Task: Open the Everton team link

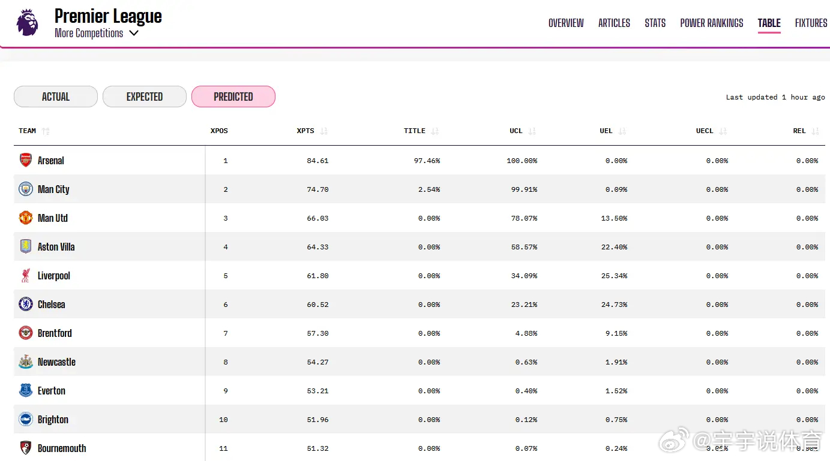Action: coord(52,390)
